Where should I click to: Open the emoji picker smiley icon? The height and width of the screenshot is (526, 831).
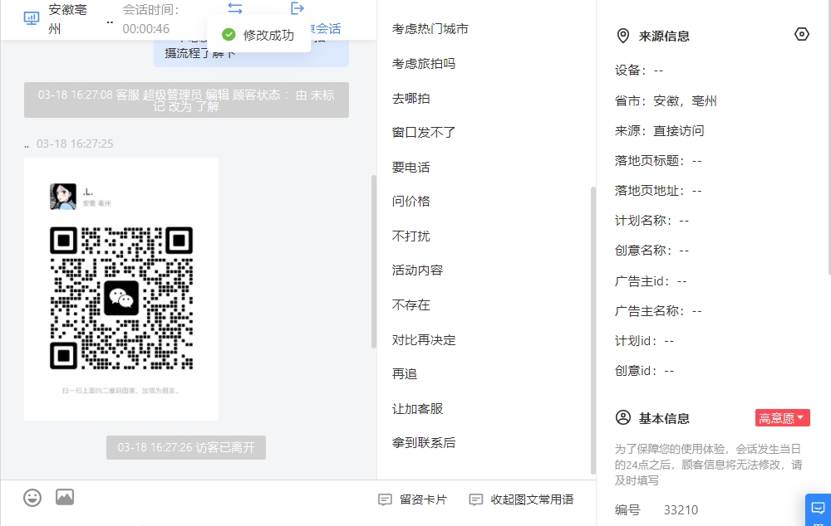[32, 498]
